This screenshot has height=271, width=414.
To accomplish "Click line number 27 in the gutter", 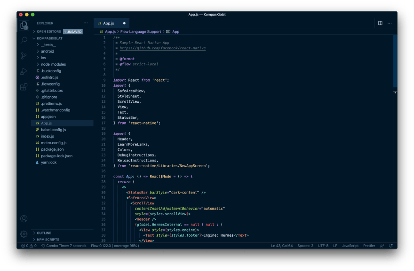I will [x=103, y=177].
